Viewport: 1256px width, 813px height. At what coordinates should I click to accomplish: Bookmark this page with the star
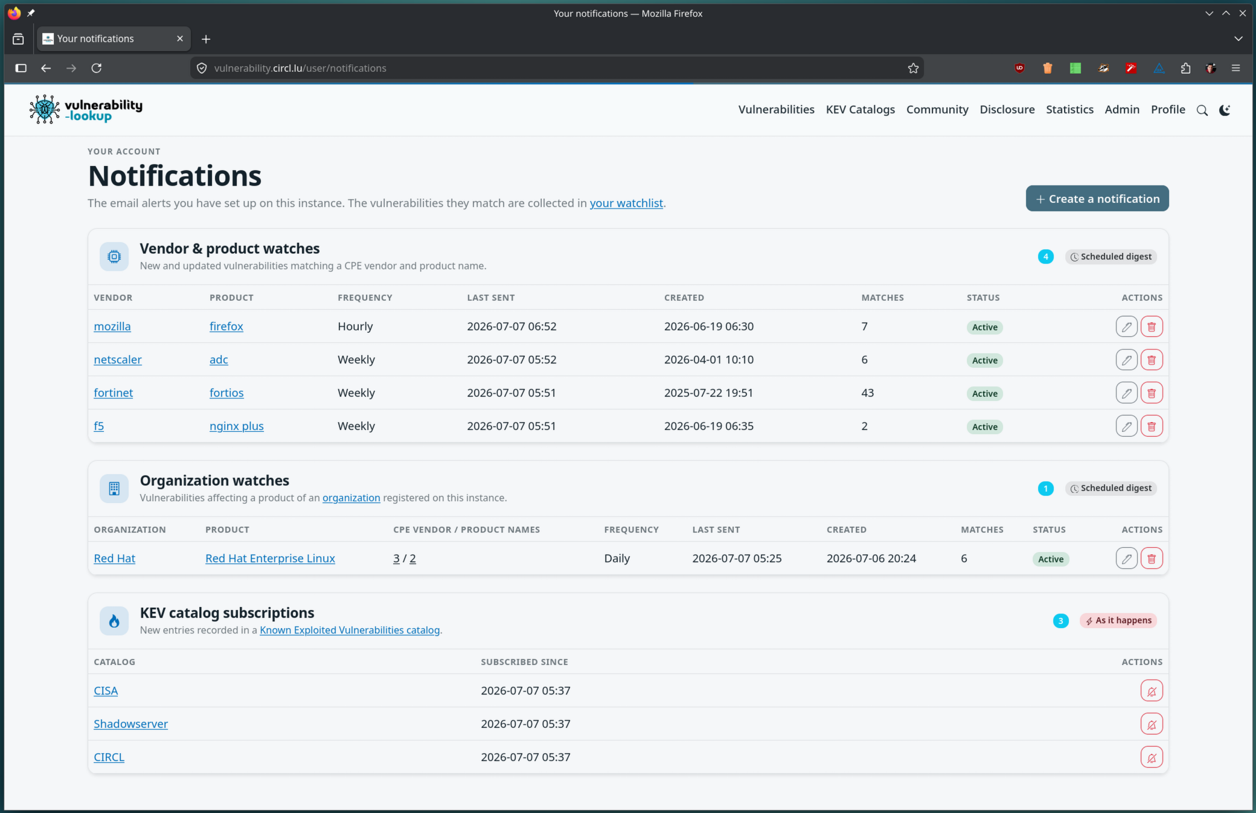(x=913, y=68)
